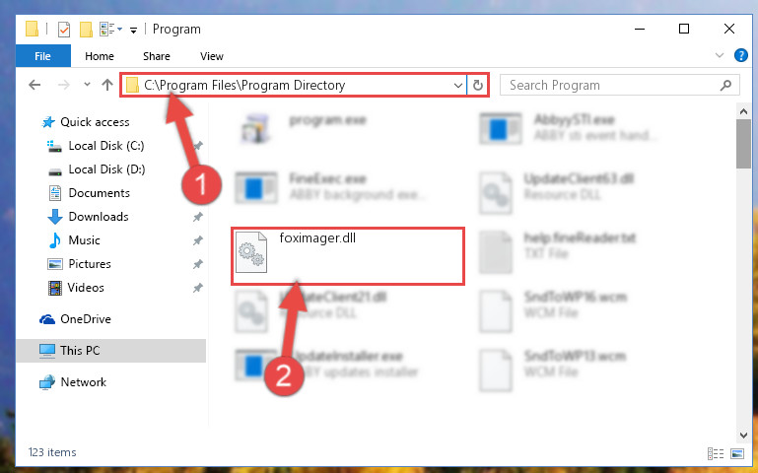Click the search magnifier icon
Screen dimensions: 758x473
click(725, 86)
